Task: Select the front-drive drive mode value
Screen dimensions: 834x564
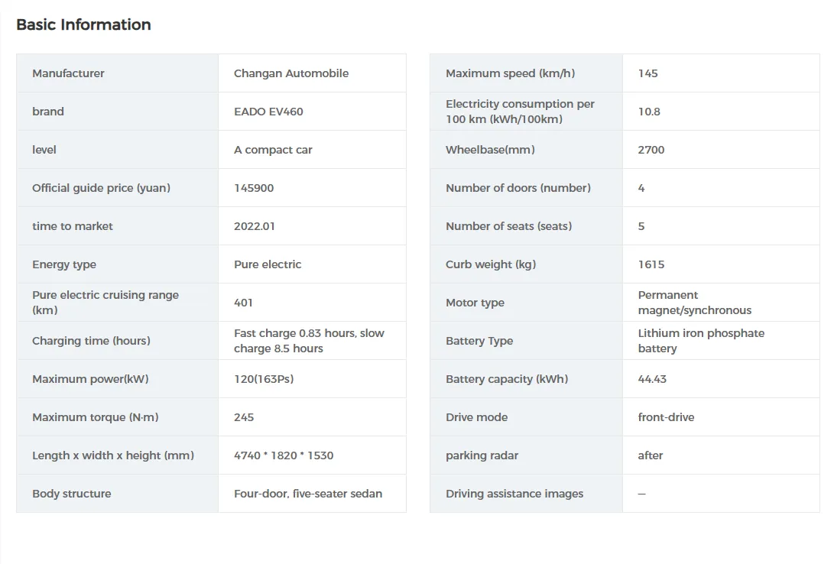Action: tap(666, 417)
